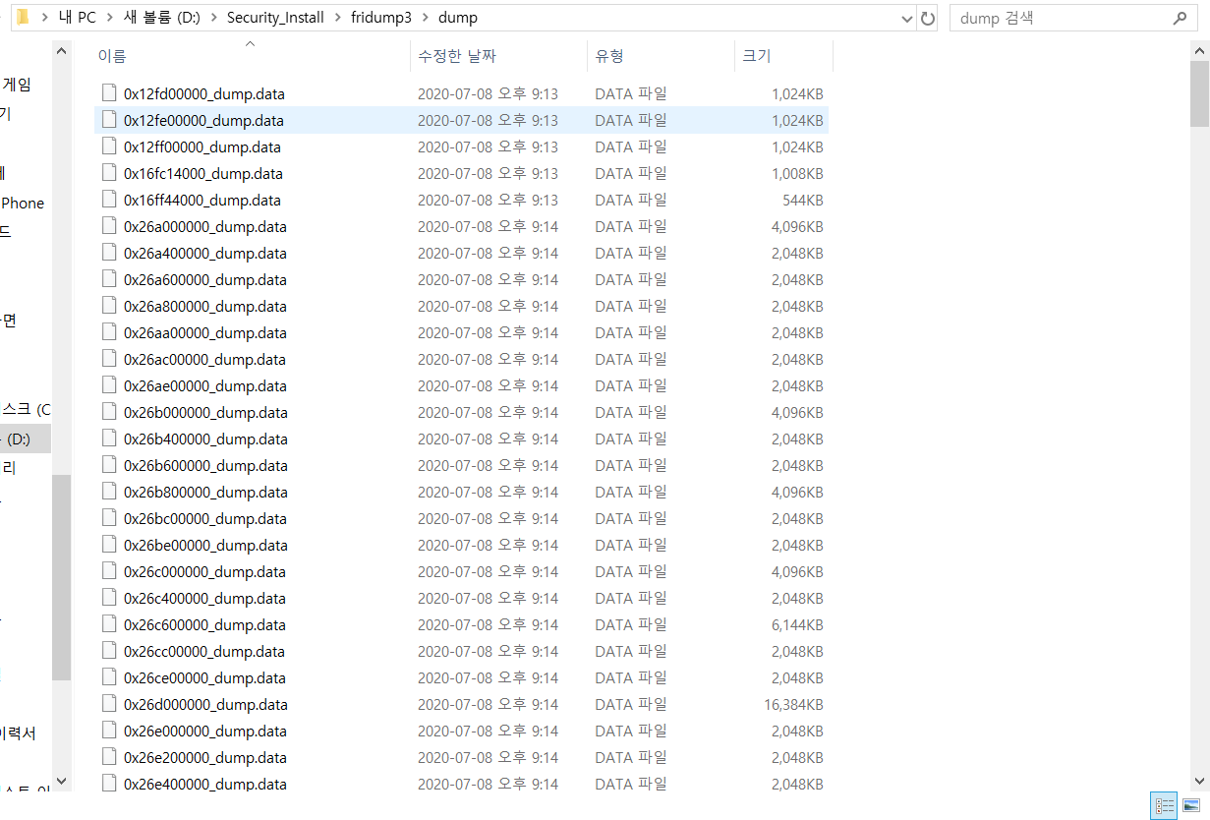
Task: Click the refresh icon in the address bar
Action: (927, 17)
